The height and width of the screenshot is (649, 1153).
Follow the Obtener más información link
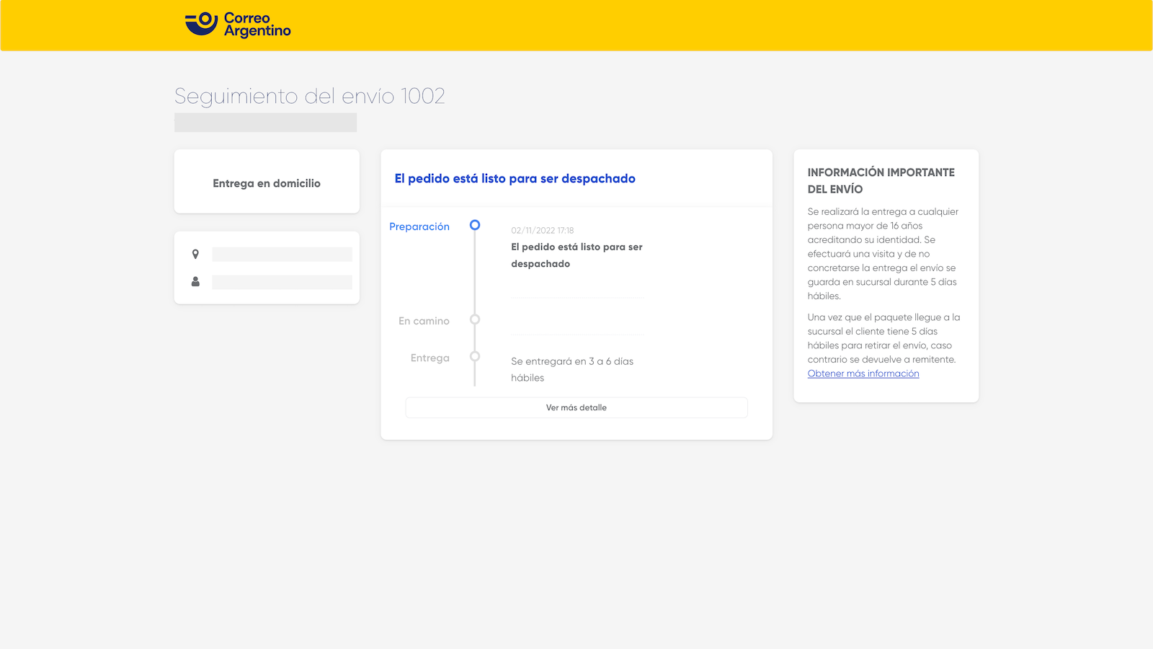pyautogui.click(x=863, y=374)
